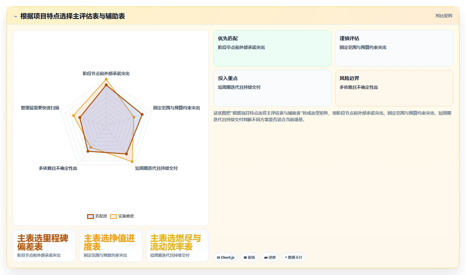Viewport: 466px width, 275px height.
Task: Click the header icon before the title
Action: [15, 16]
